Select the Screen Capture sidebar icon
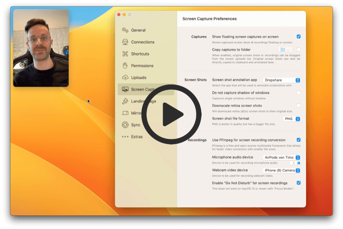Screen dimensions: 343x229 (x=125, y=89)
